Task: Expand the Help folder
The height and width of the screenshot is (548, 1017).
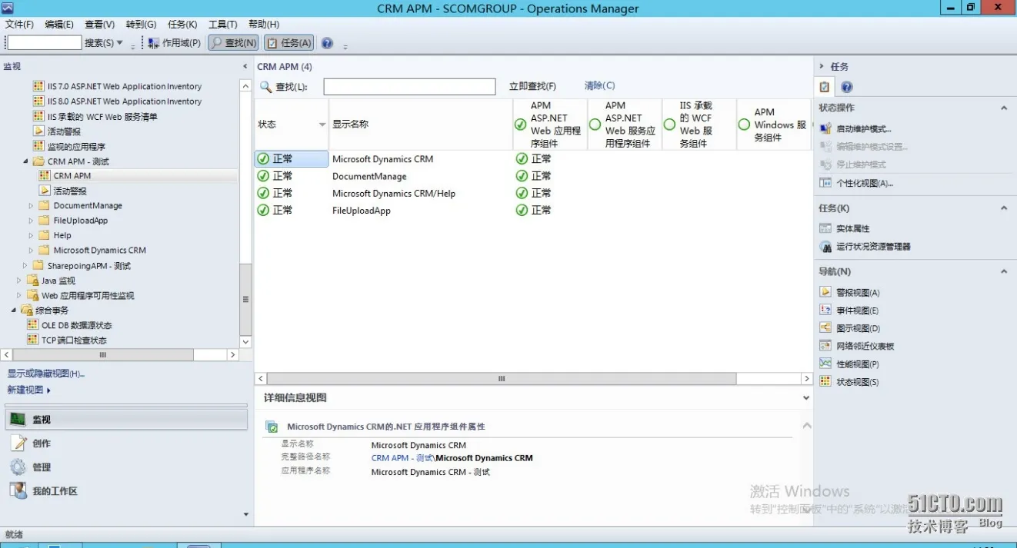Action: [32, 235]
